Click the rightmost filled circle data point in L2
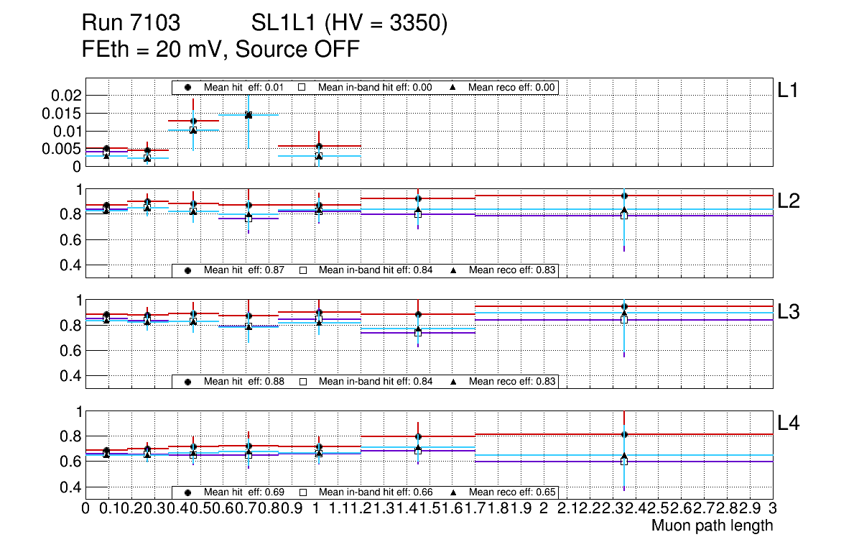The image size is (859, 555). pyautogui.click(x=624, y=196)
